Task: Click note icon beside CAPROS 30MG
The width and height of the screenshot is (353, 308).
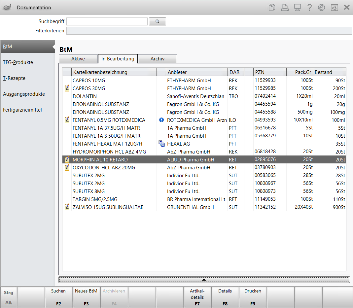Action: 67,88
